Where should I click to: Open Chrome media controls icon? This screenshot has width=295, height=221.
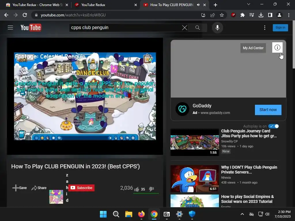coord(251,15)
